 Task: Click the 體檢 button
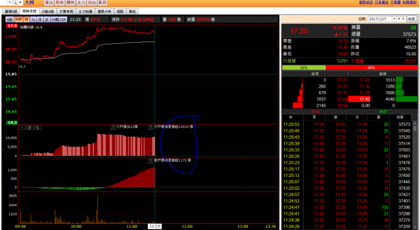point(71,2)
